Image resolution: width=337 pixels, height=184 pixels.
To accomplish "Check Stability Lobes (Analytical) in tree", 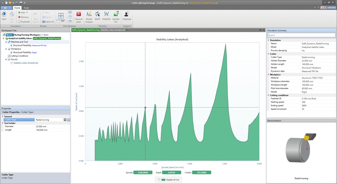I will 12,63.
